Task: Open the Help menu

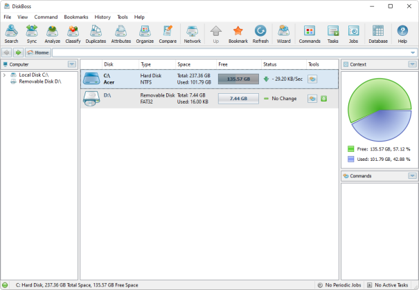Action: [139, 17]
